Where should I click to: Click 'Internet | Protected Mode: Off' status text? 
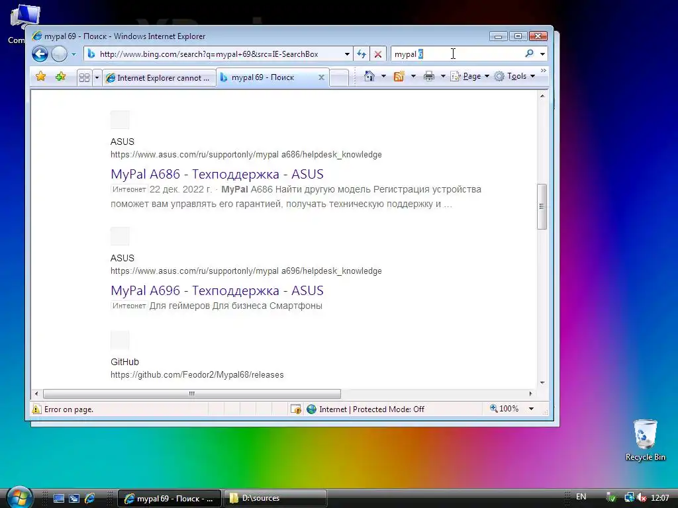point(371,409)
